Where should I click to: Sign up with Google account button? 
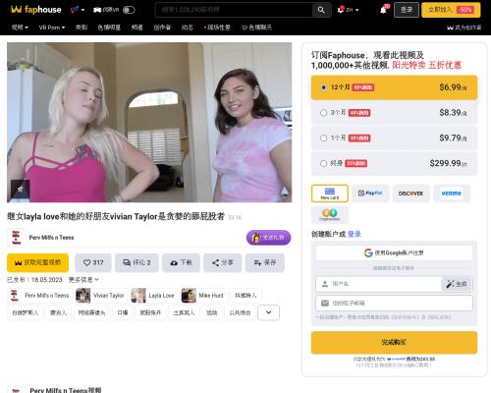[x=394, y=253]
